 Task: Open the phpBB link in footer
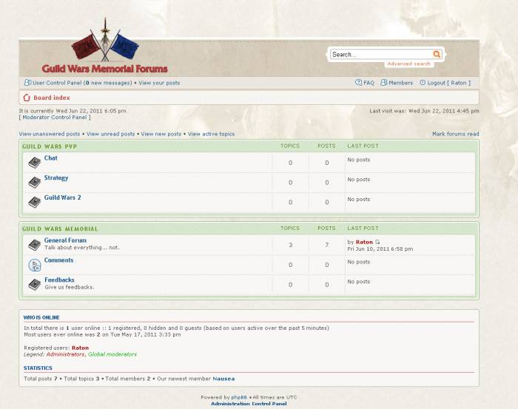click(x=239, y=397)
